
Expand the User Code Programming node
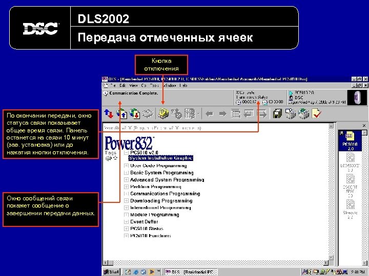tap(126, 166)
